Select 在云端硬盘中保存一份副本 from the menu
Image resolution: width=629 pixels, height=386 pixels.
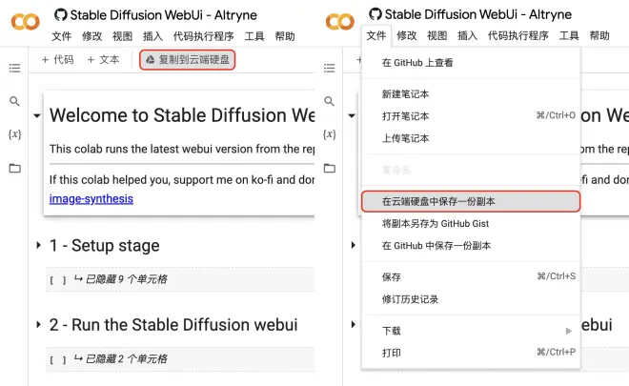438,201
